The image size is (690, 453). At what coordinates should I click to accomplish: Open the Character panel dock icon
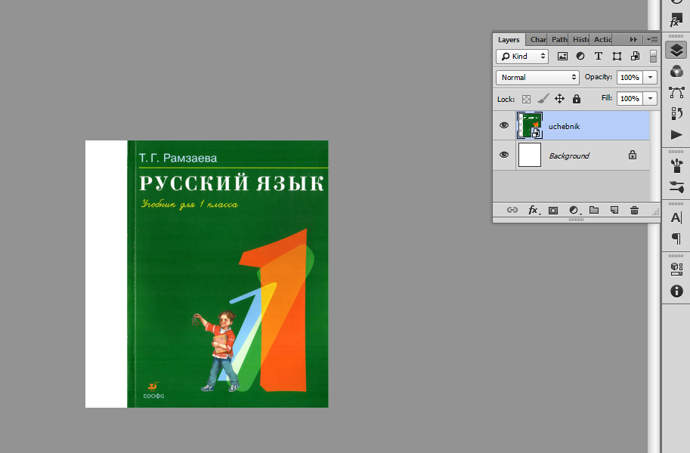click(676, 217)
